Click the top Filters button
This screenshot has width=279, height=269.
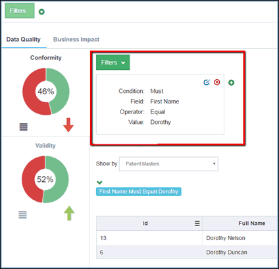pos(20,11)
